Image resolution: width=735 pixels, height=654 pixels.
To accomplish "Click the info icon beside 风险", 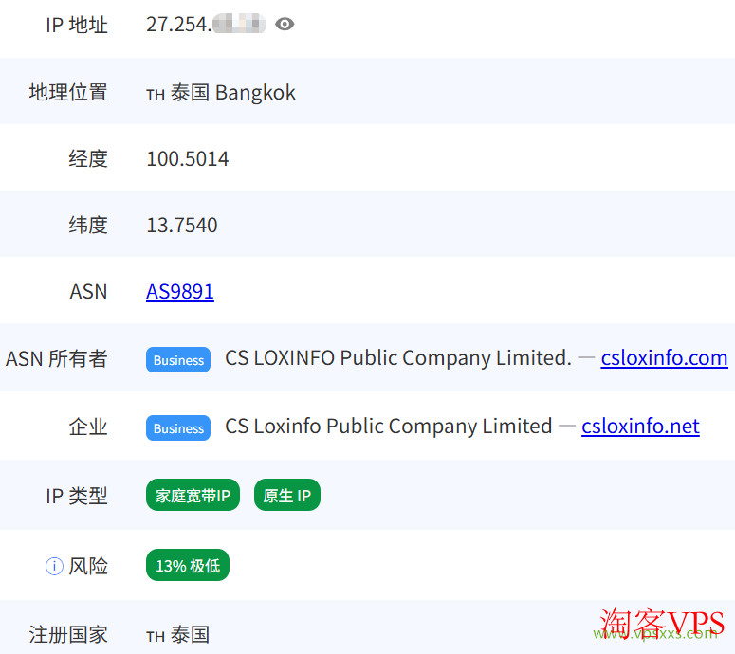I will tap(54, 566).
